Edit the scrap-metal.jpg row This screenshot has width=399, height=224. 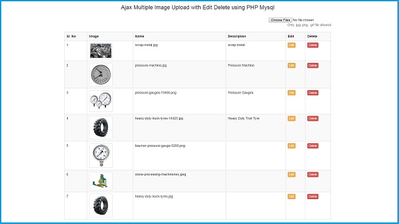coord(291,45)
